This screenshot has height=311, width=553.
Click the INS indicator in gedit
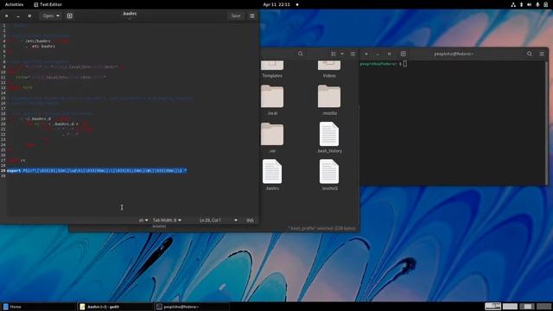[x=250, y=220]
